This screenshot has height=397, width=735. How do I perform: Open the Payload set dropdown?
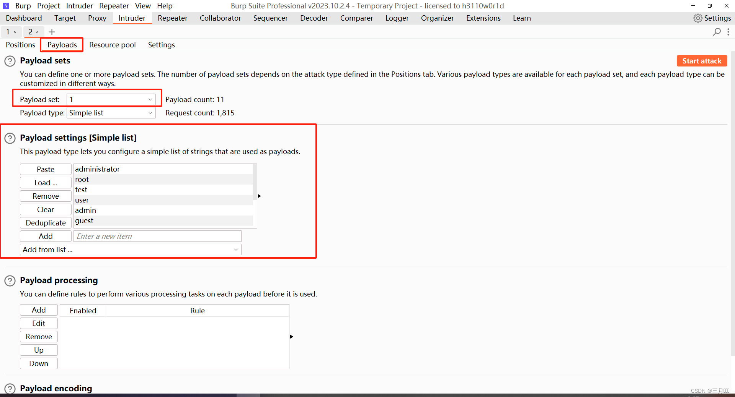coord(111,99)
